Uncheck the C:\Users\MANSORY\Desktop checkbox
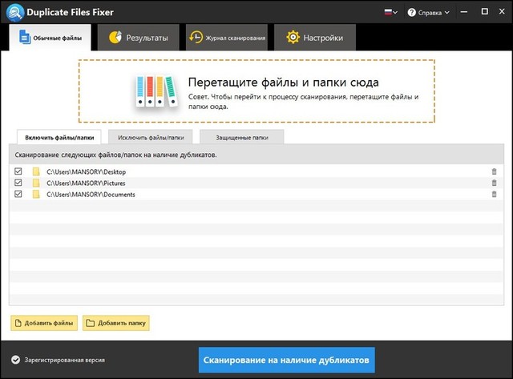Screen dimensions: 513x379 pos(18,171)
